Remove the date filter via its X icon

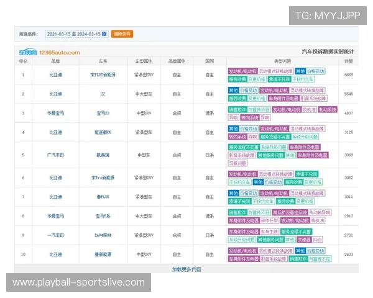click(104, 34)
